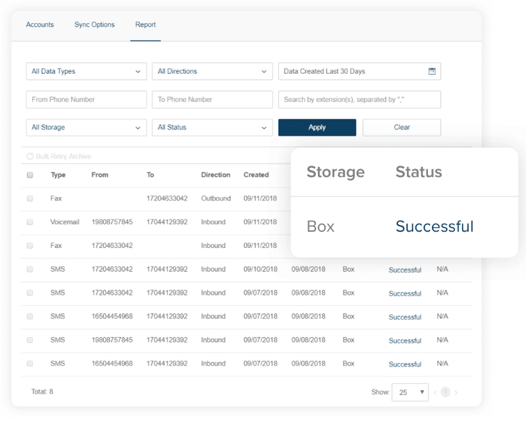This screenshot has width=526, height=427.
Task: Go to next page arrow
Action: coord(456,393)
